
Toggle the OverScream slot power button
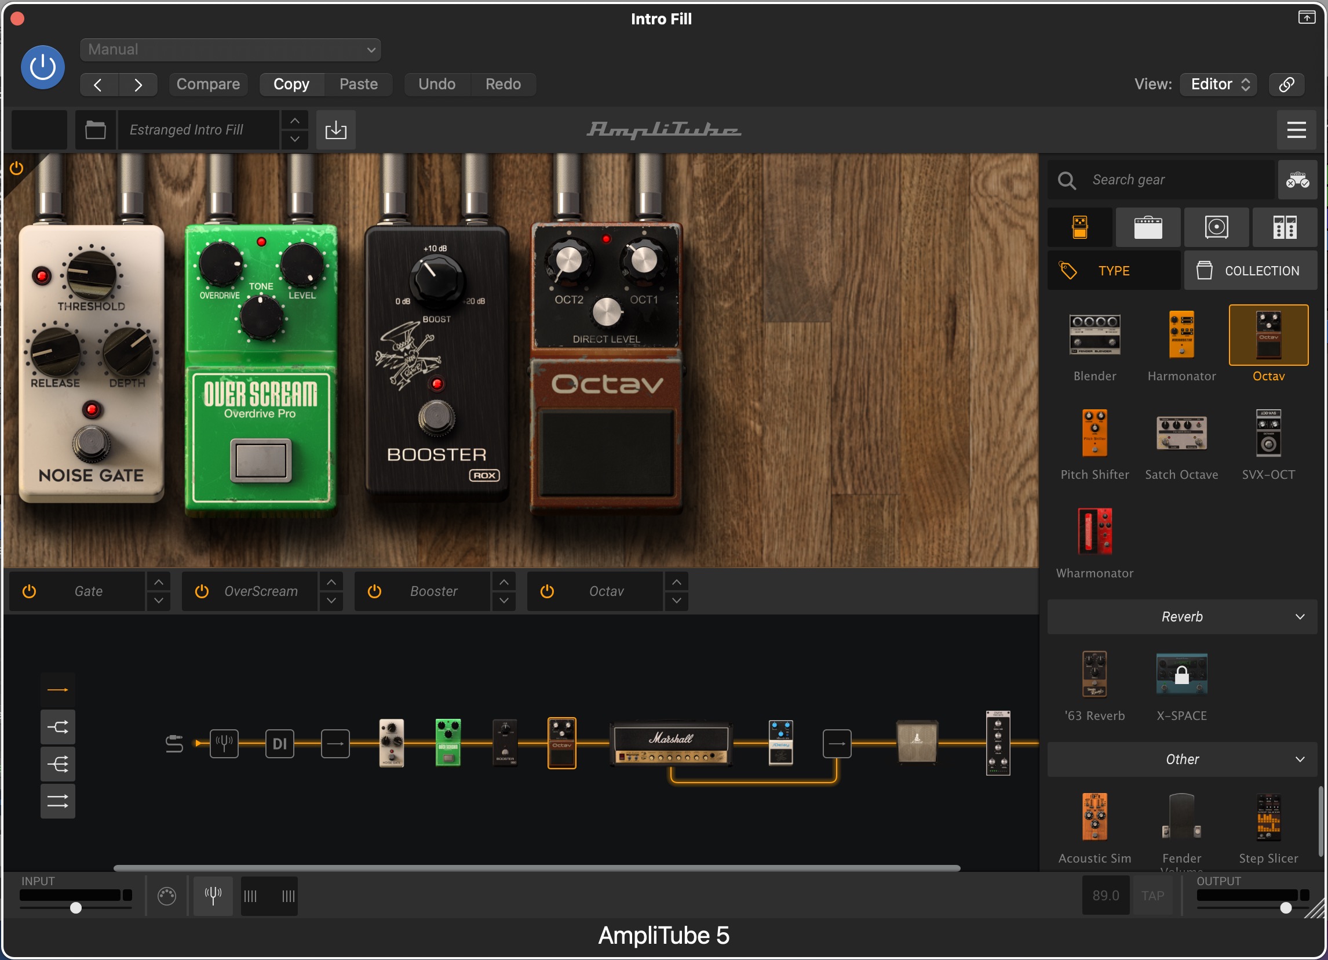click(202, 592)
